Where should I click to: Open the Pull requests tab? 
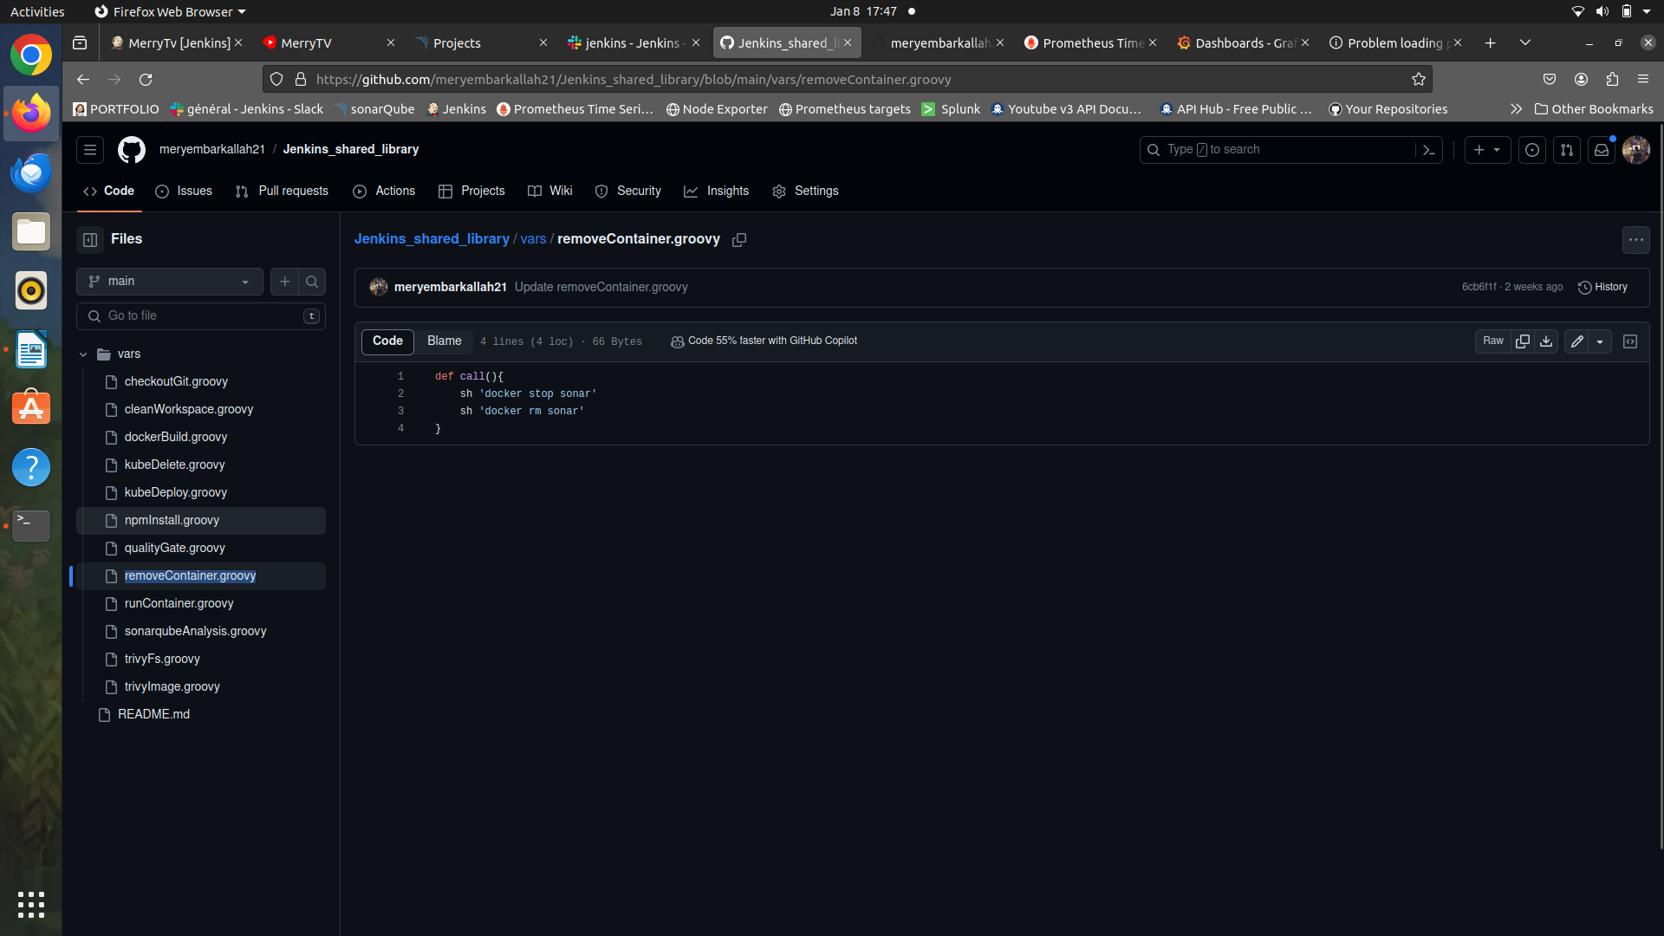click(283, 192)
